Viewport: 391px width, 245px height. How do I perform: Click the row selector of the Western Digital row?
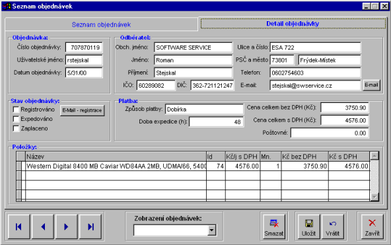click(19, 166)
